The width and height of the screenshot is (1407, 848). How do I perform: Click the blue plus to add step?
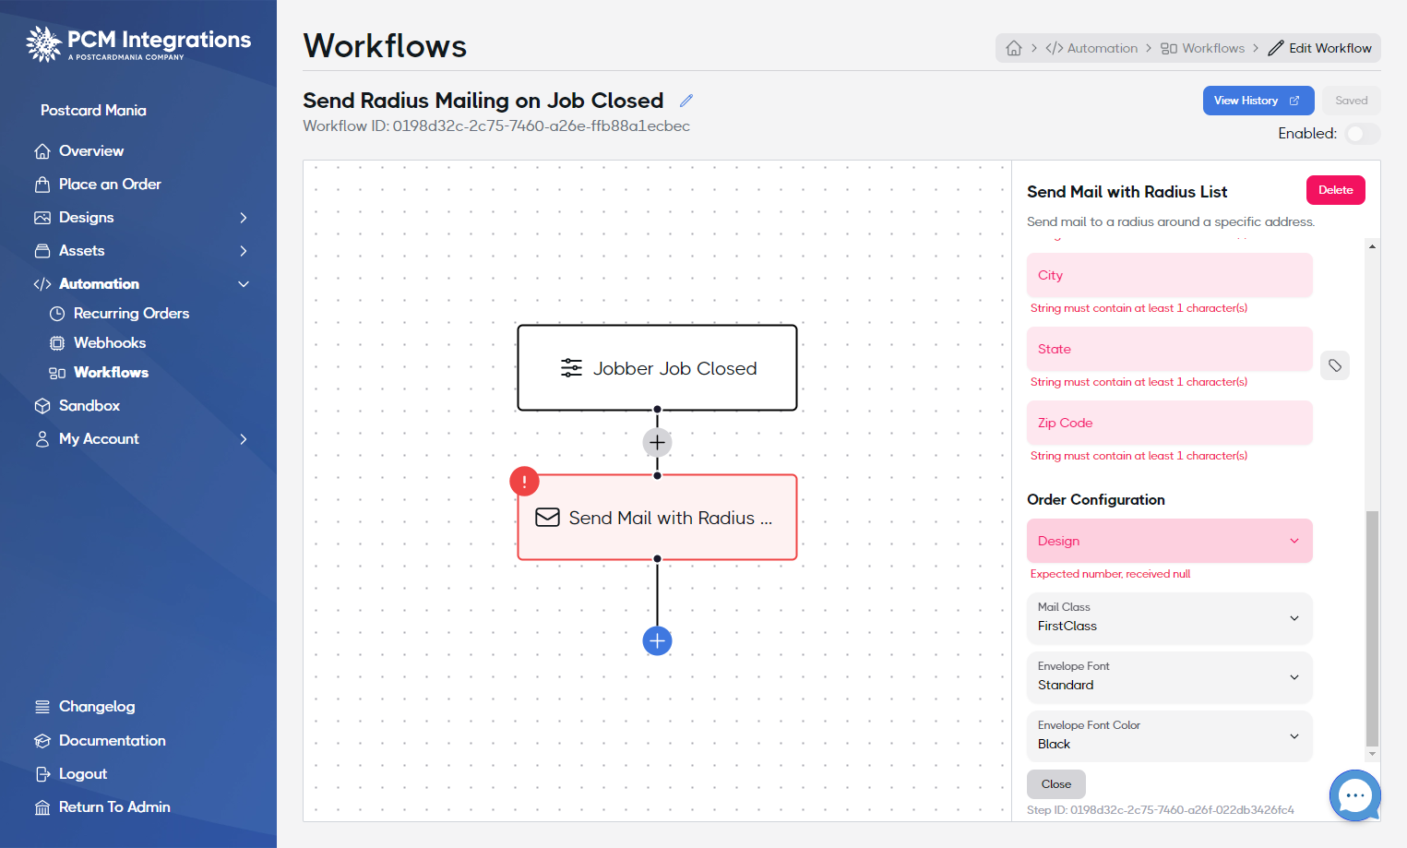pos(657,641)
